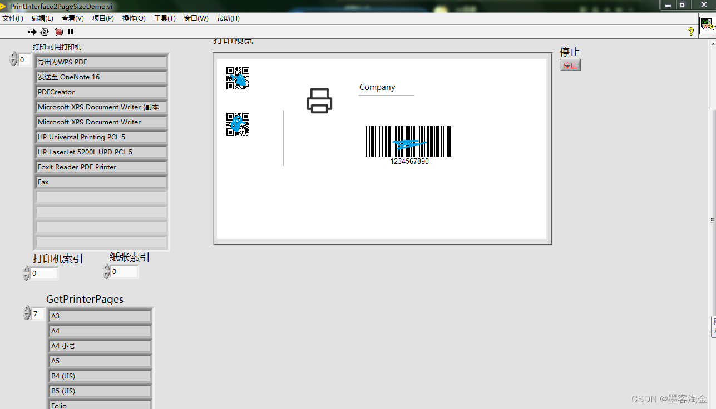Click the printer icon in the preview
The width and height of the screenshot is (716, 409).
(x=319, y=101)
